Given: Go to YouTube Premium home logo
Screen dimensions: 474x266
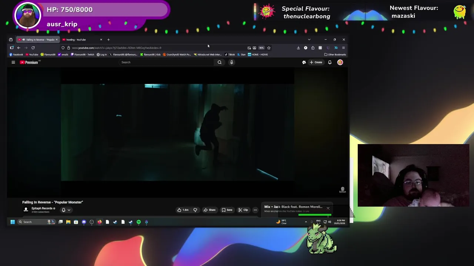Looking at the screenshot, I should point(29,62).
